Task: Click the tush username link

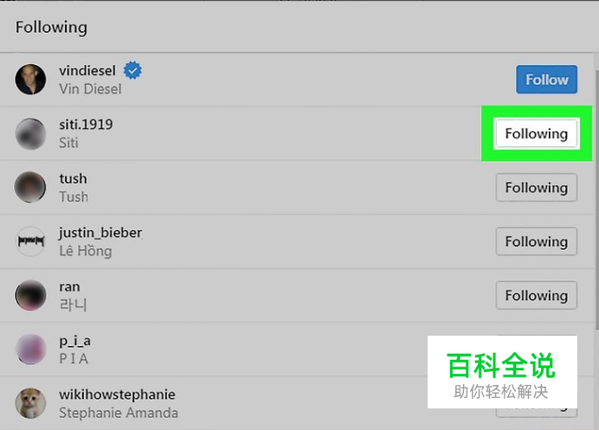Action: (73, 178)
